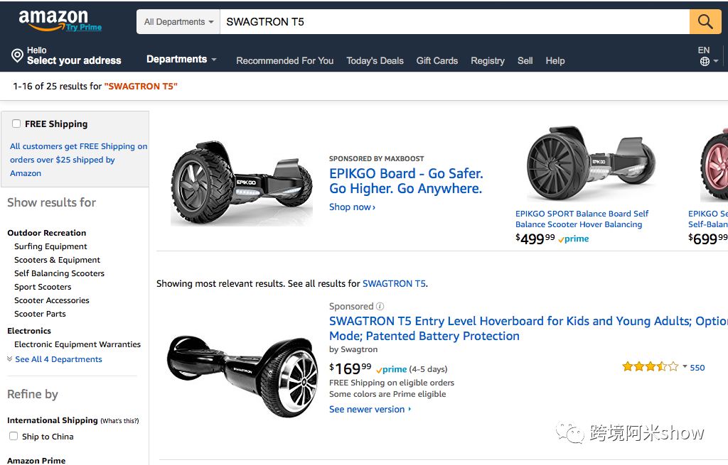Click the location pin address icon
Image resolution: width=728 pixels, height=465 pixels.
pos(17,55)
